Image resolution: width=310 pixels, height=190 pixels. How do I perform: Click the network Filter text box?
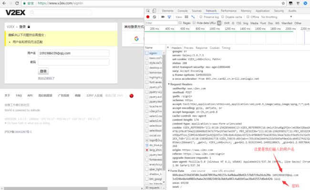click(161, 23)
